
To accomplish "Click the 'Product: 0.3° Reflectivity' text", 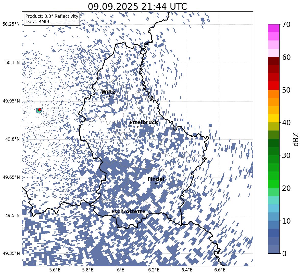I will 52,16.
